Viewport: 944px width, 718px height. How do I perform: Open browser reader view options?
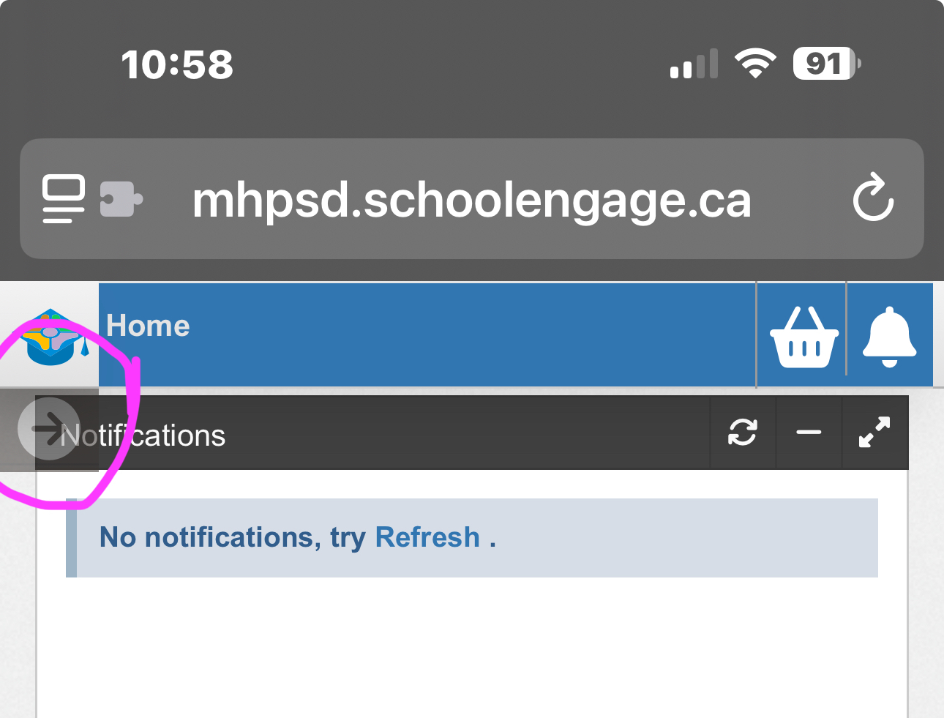(63, 198)
